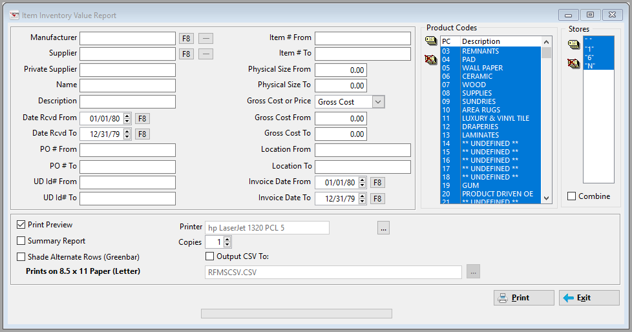
Task: Click the printer browse ellipsis button
Action: click(x=383, y=228)
